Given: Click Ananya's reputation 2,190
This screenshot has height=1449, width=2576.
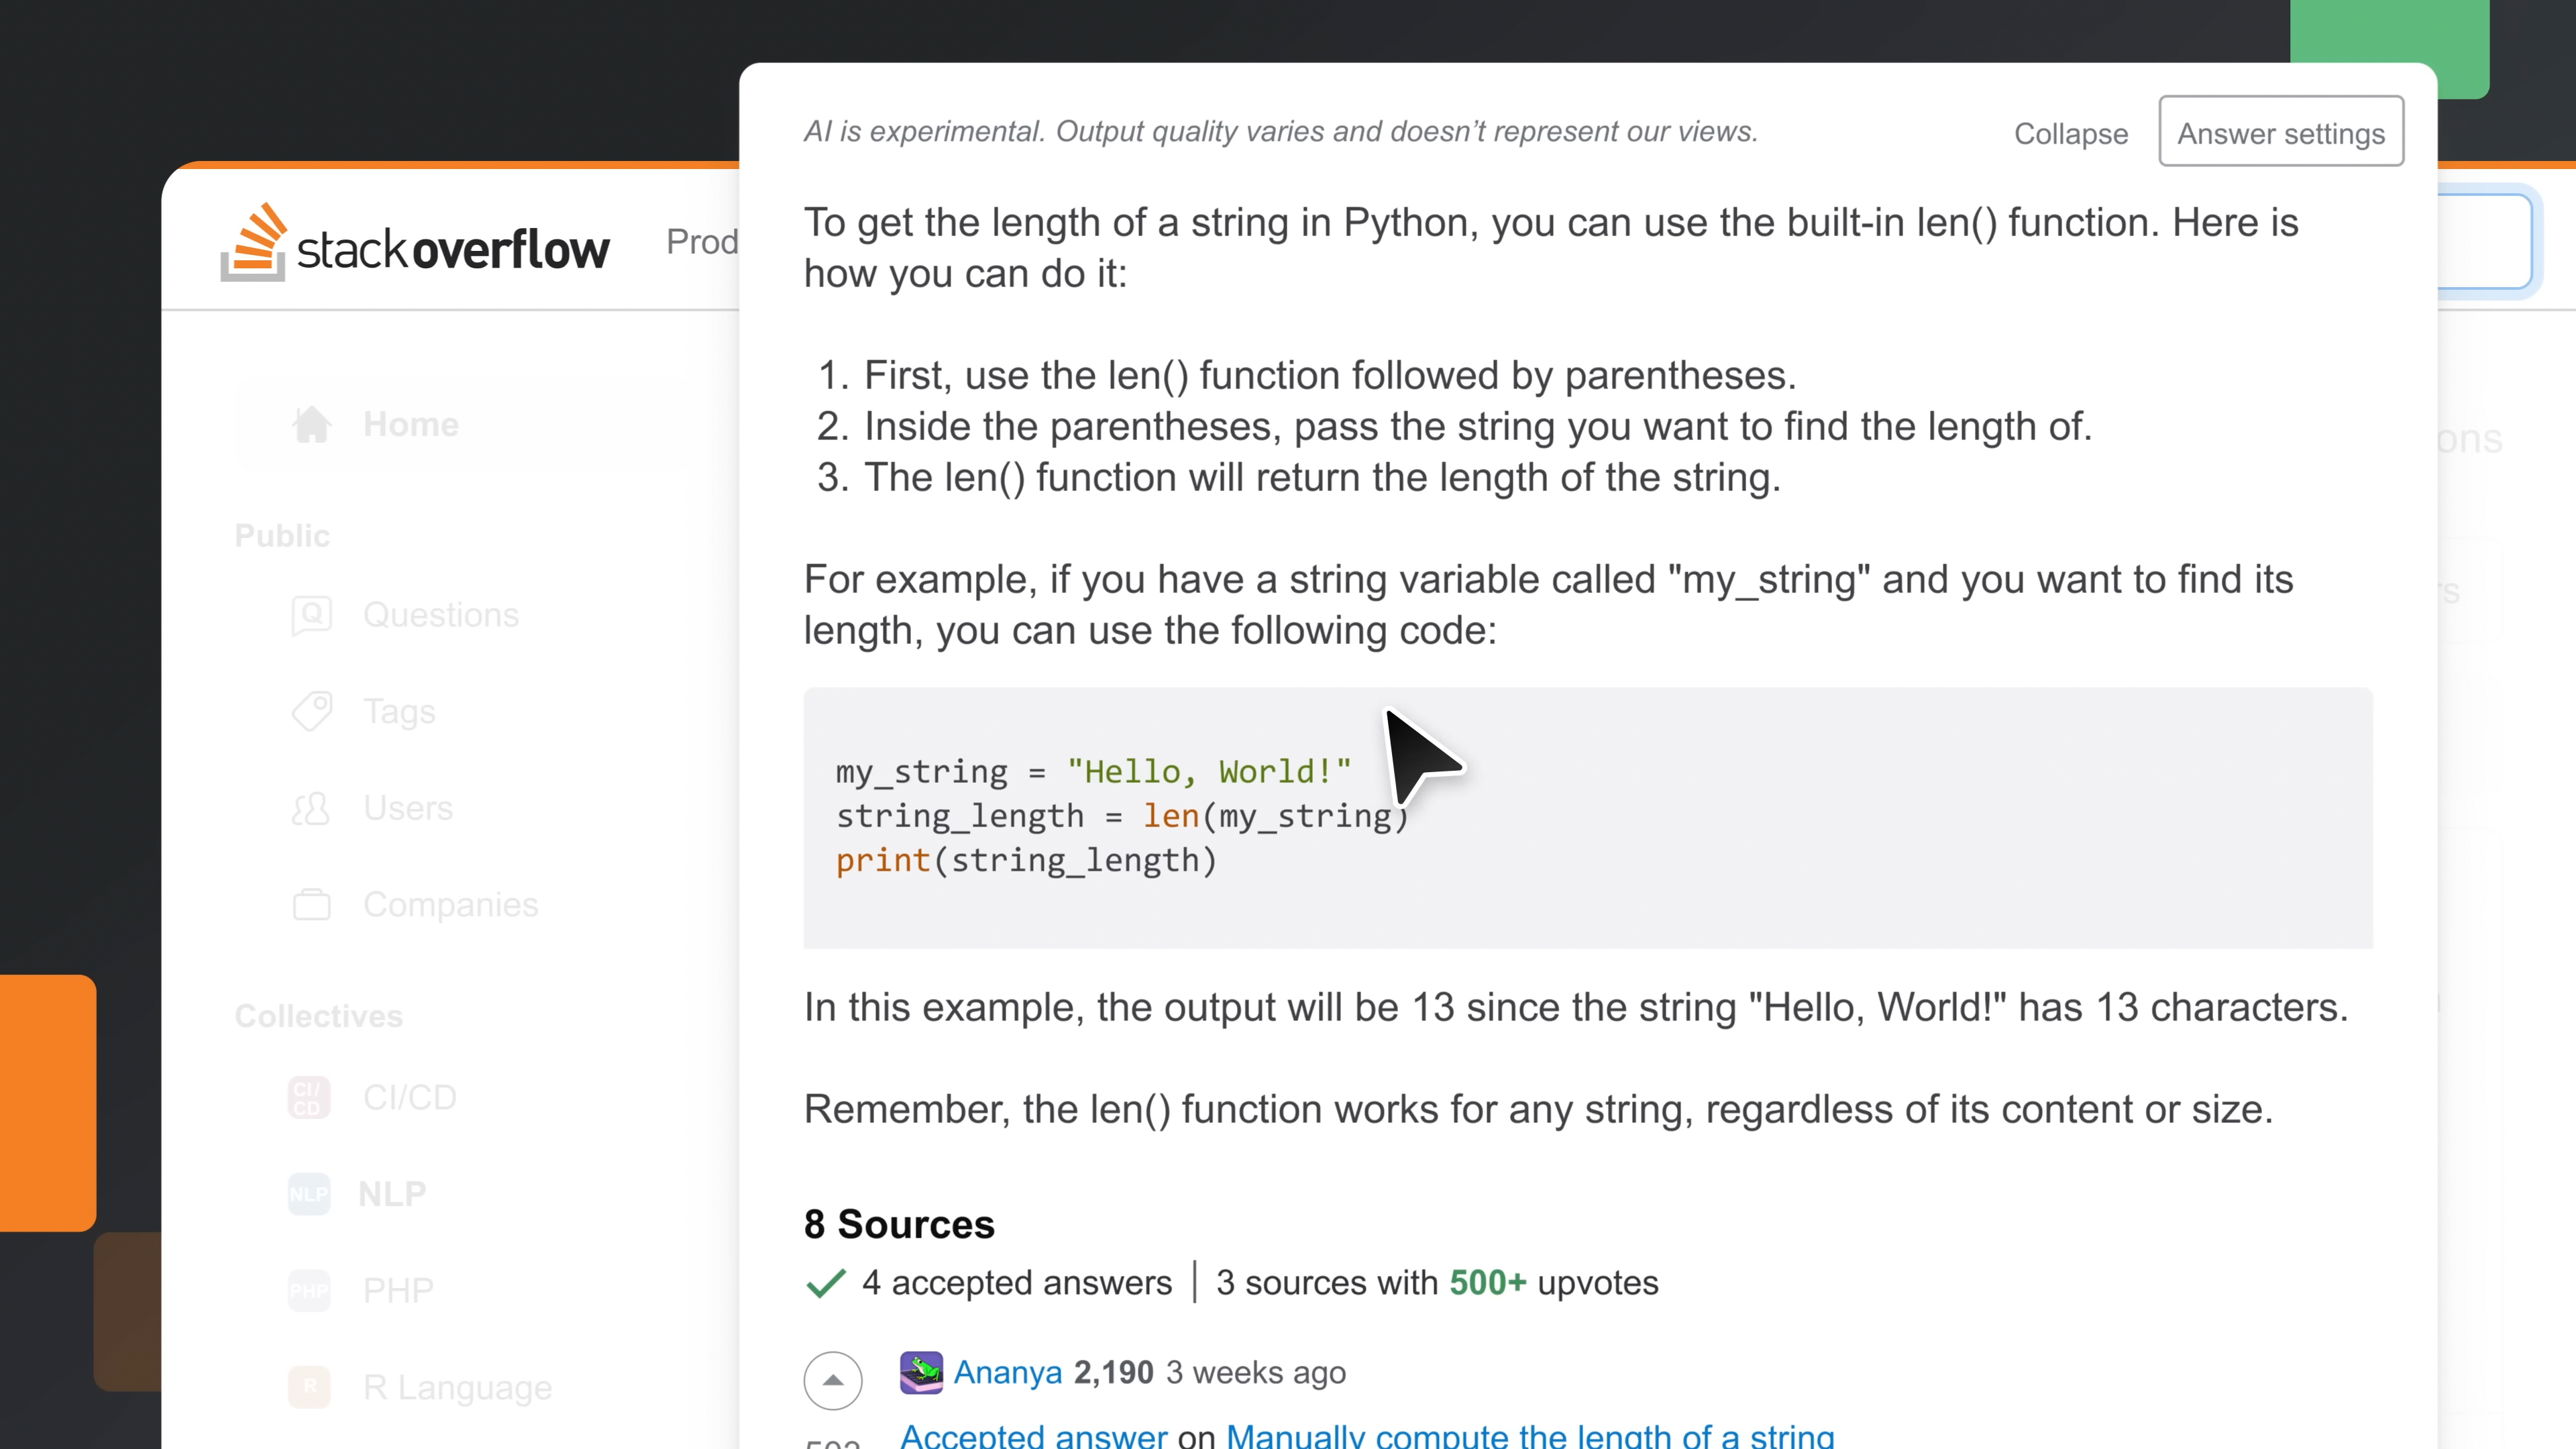Looking at the screenshot, I should 1114,1372.
